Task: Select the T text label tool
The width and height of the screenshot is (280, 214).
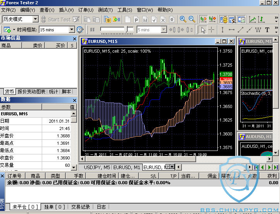Action: pos(267,30)
